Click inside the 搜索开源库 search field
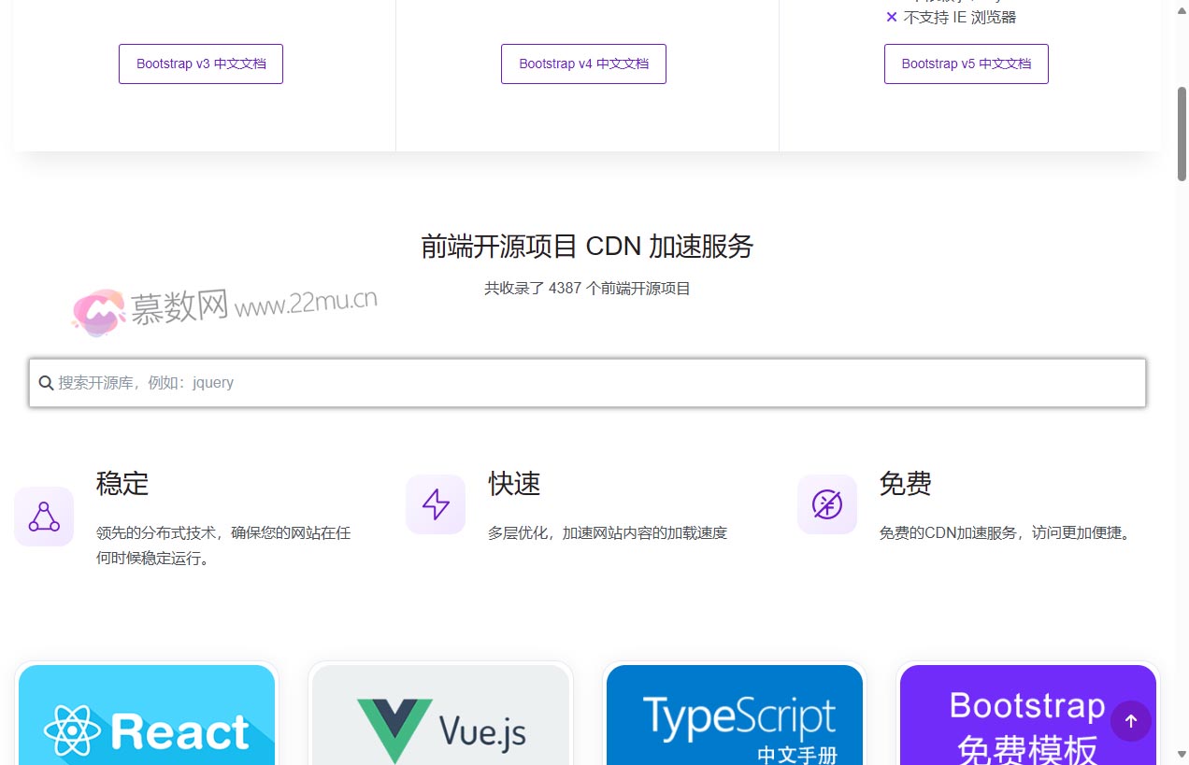The height and width of the screenshot is (765, 1189). point(374,382)
